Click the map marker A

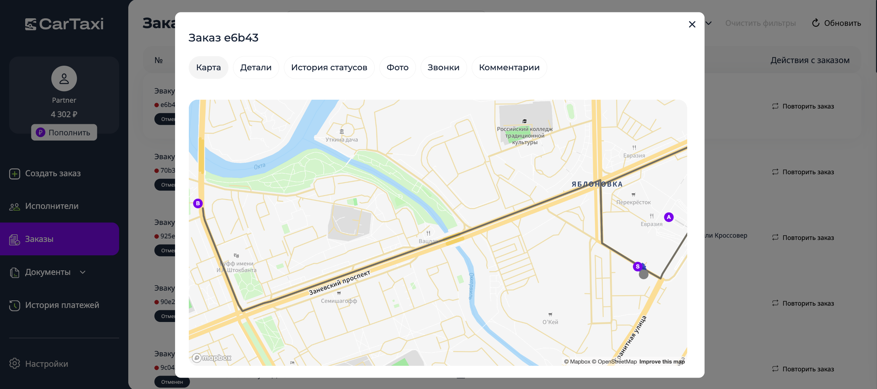click(668, 217)
